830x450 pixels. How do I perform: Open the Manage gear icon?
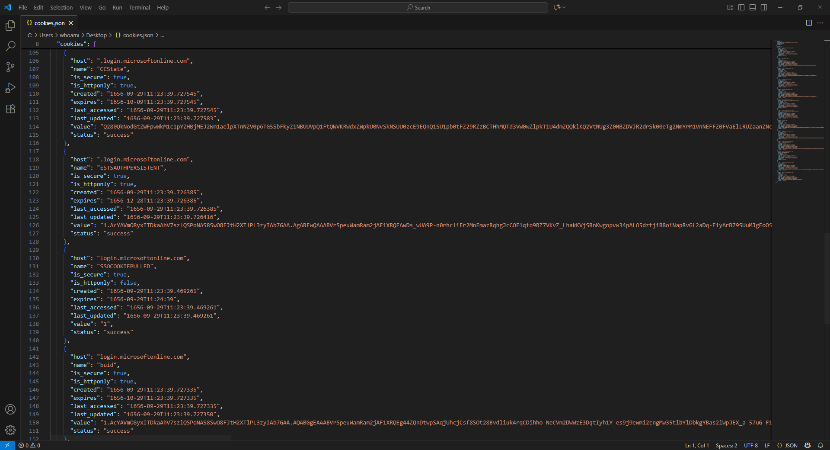click(10, 430)
